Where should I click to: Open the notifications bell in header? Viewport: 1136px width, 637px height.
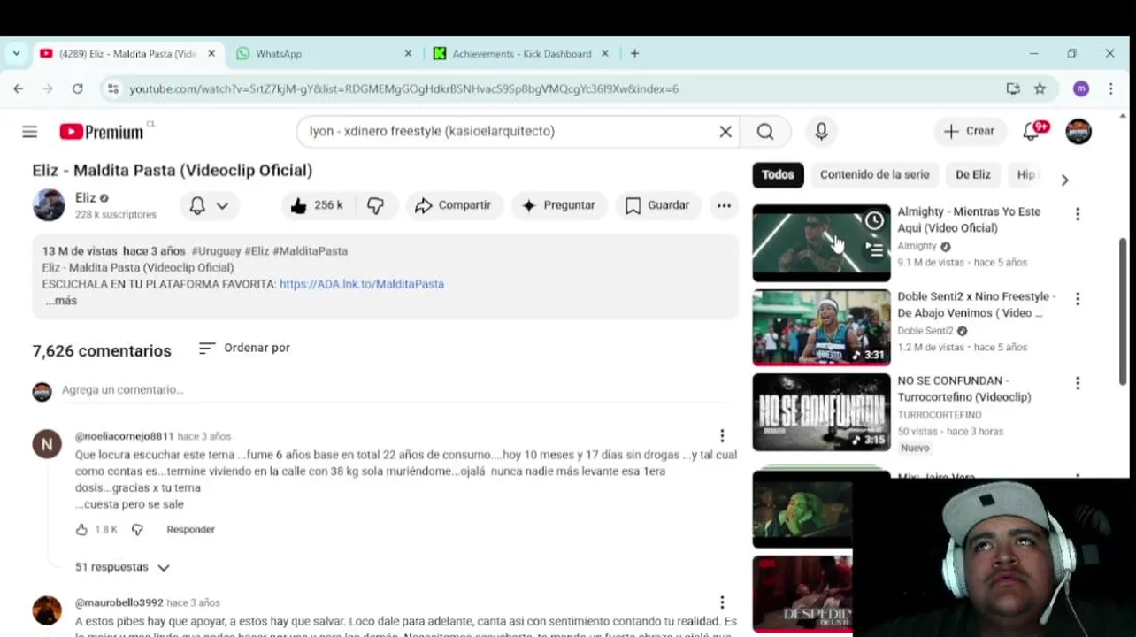(1032, 132)
